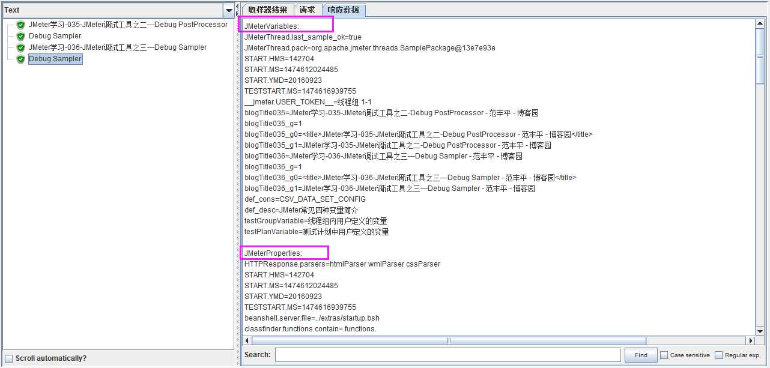Click green shield icon of JMeter学习-036 sample

click(20, 48)
